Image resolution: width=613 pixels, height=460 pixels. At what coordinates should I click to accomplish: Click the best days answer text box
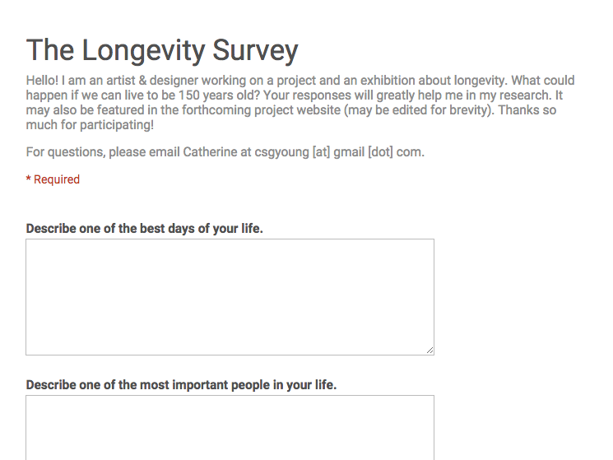(230, 296)
